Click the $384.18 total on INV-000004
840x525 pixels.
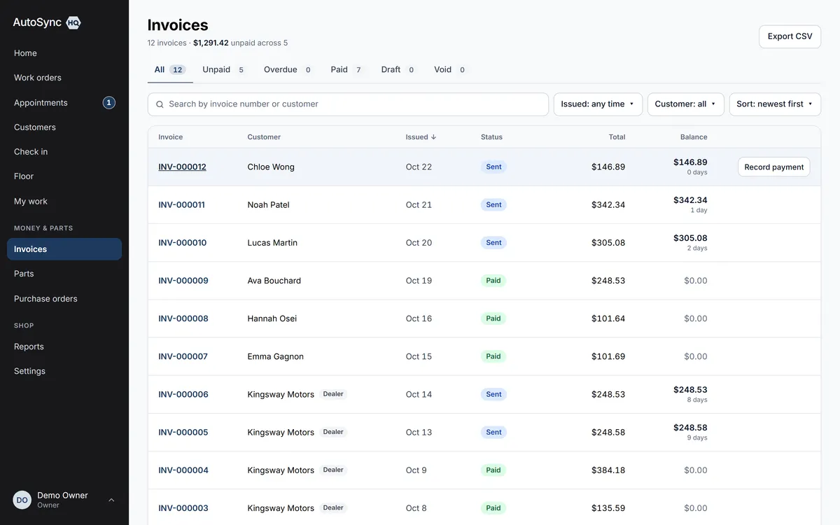608,470
